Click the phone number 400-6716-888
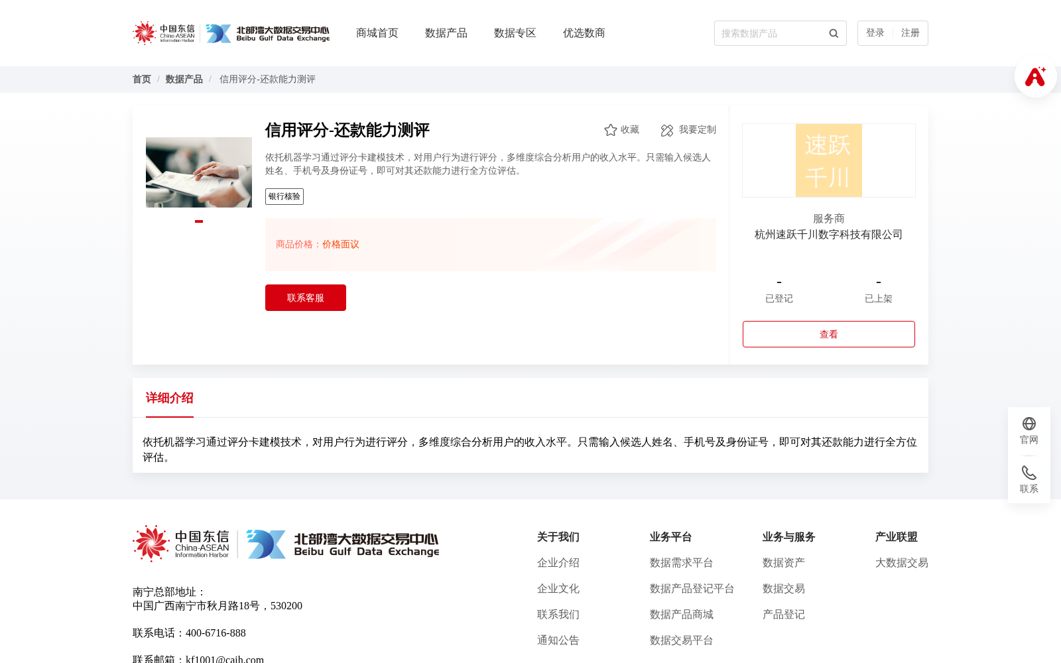The height and width of the screenshot is (663, 1061). tap(216, 633)
